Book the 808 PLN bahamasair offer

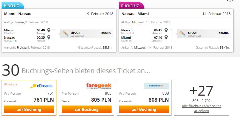144,109
